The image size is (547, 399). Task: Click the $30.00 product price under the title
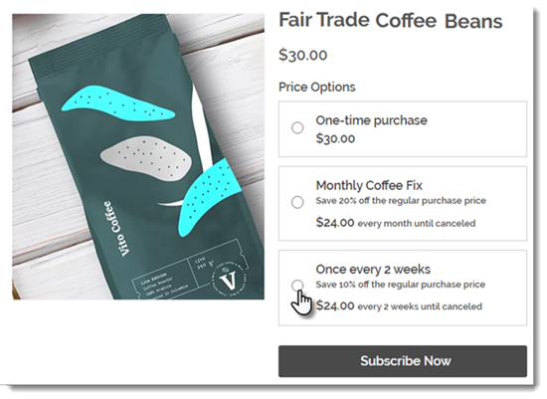click(x=302, y=55)
